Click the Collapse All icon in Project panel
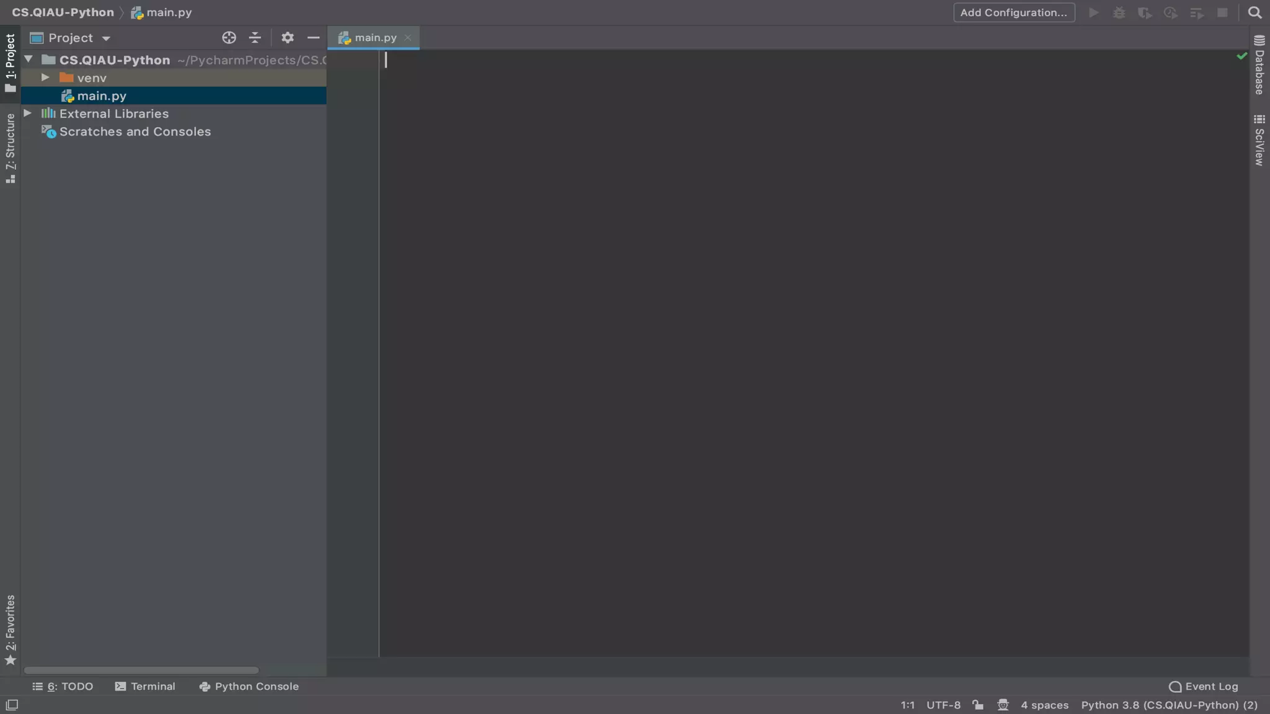This screenshot has width=1270, height=714. [255, 38]
